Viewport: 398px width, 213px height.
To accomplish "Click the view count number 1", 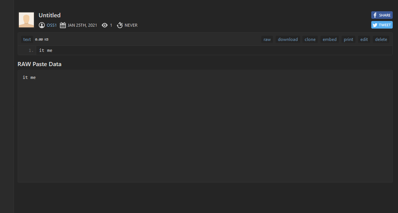I will click(111, 25).
